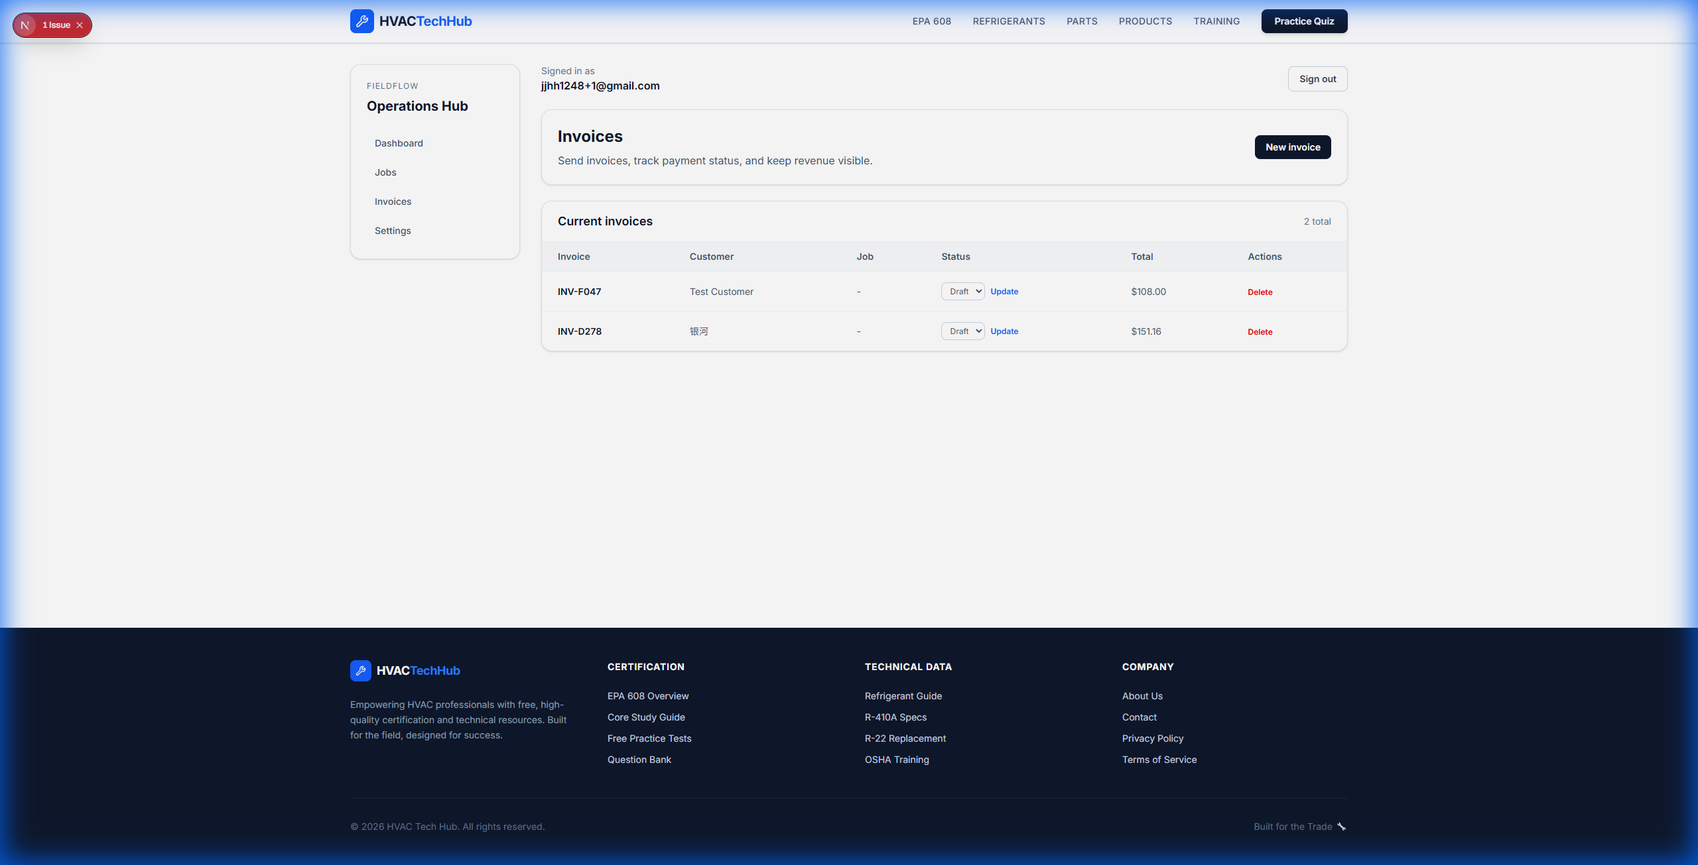Open the Draft status dropdown for INV-F047
Image resolution: width=1698 pixels, height=865 pixels.
click(x=962, y=291)
